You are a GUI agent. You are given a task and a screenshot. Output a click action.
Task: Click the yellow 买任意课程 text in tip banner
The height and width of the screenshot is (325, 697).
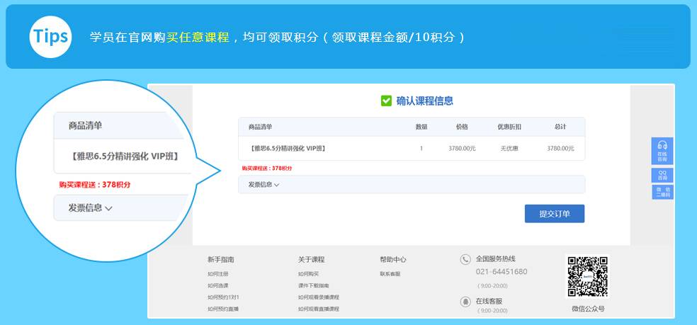pyautogui.click(x=198, y=38)
